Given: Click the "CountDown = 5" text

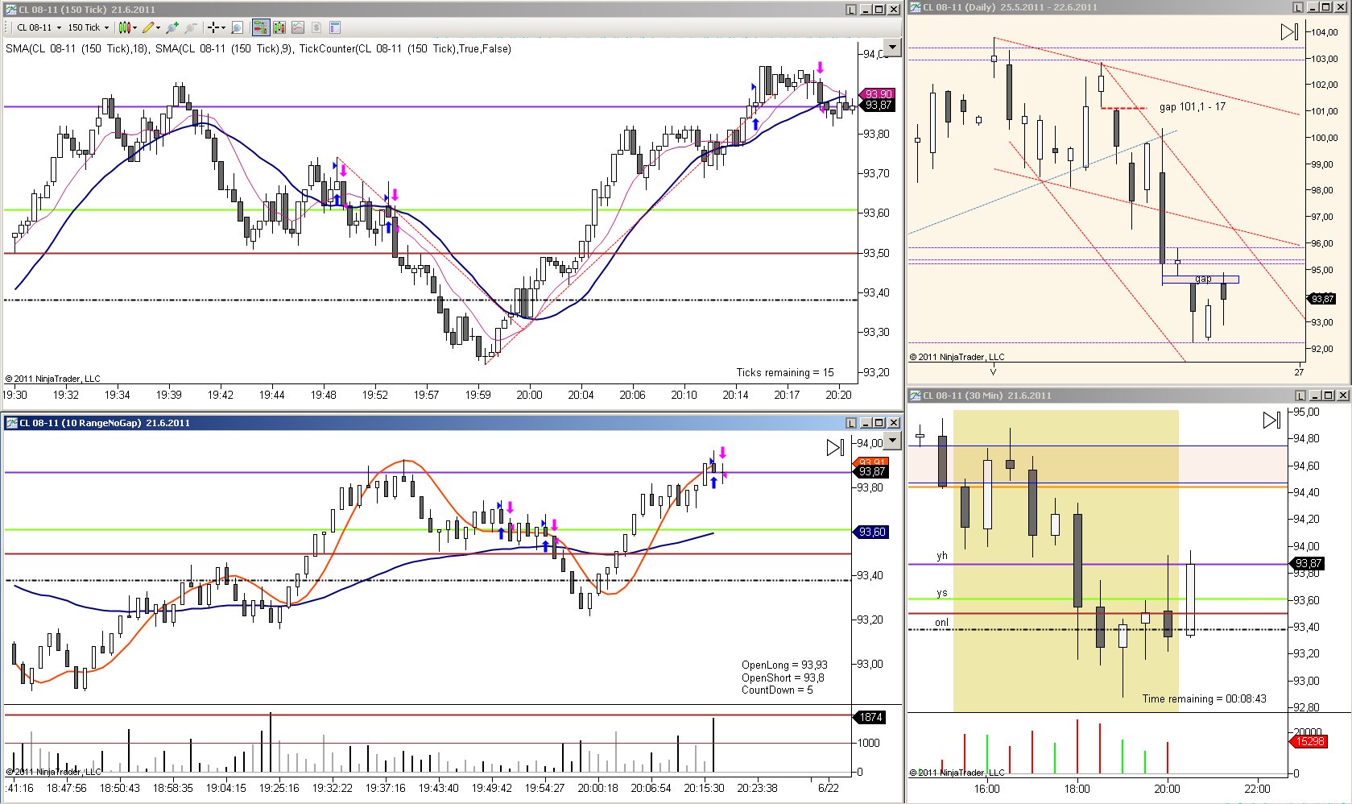Looking at the screenshot, I should click(777, 690).
